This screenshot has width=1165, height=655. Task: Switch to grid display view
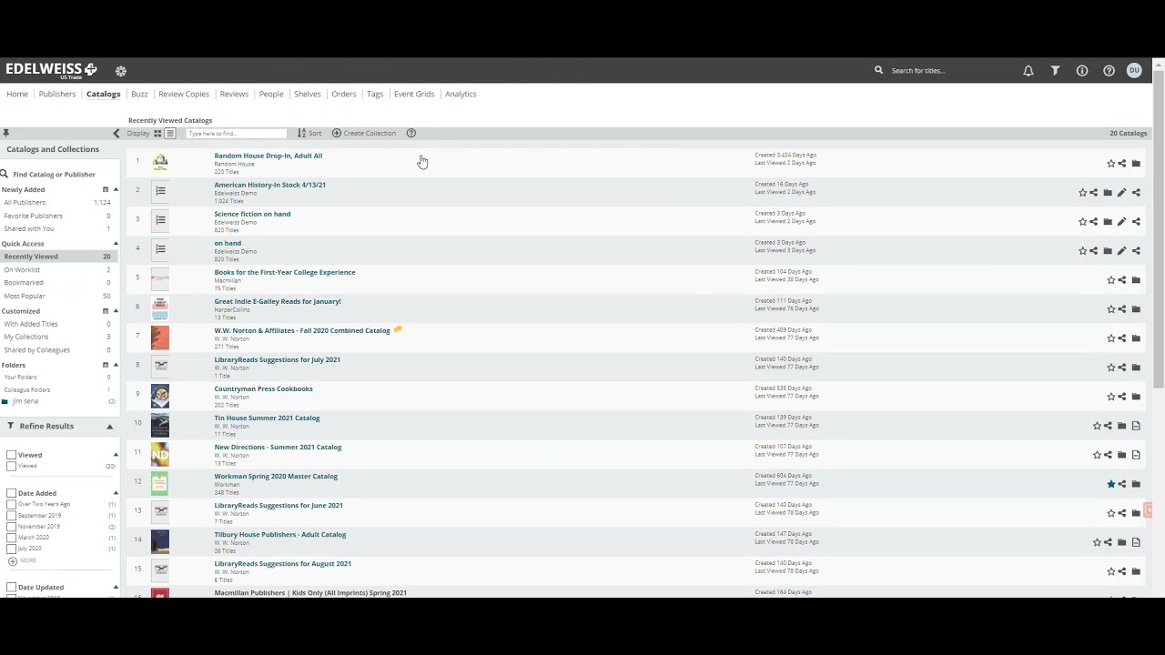tap(157, 134)
